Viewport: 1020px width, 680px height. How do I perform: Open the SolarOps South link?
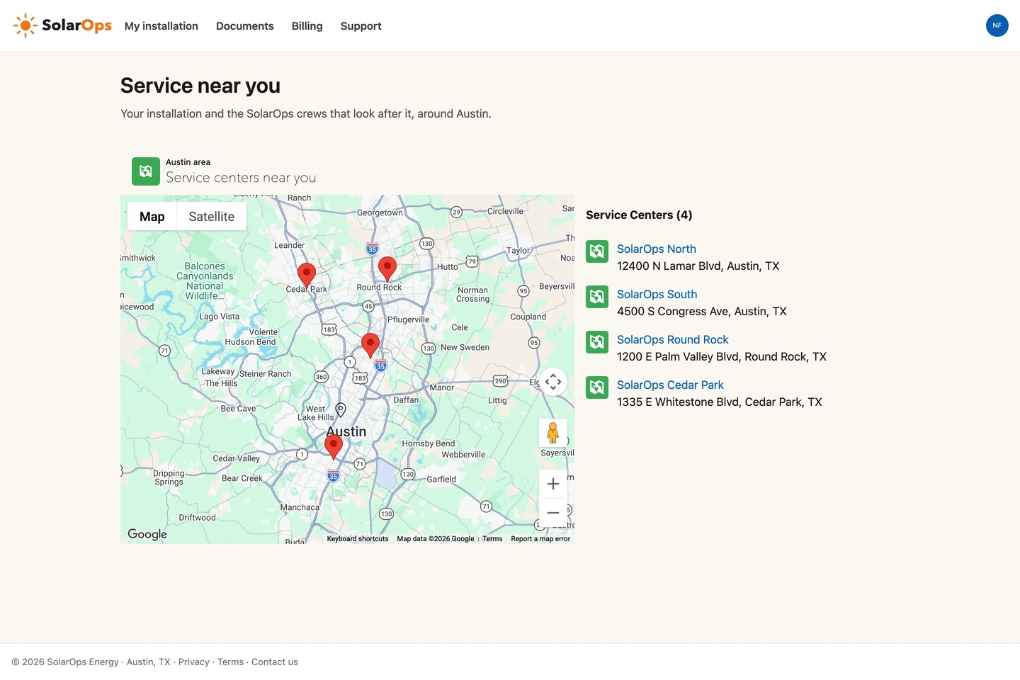click(657, 295)
